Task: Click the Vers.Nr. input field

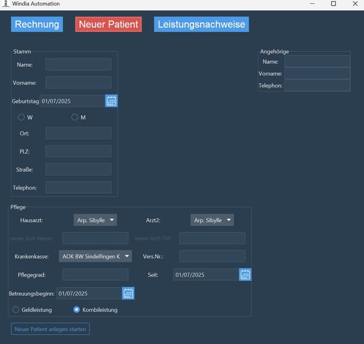Action: 212,256
